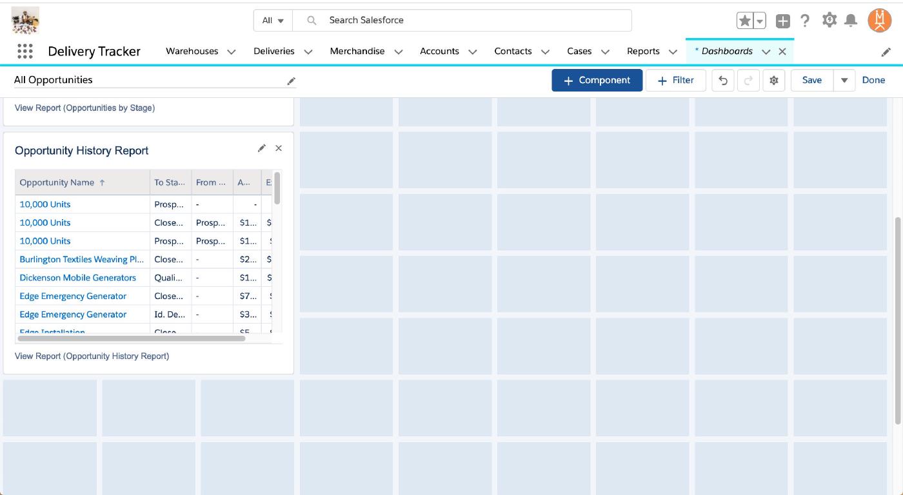
Task: Expand the Deliveries tab chevron
Action: pos(308,52)
